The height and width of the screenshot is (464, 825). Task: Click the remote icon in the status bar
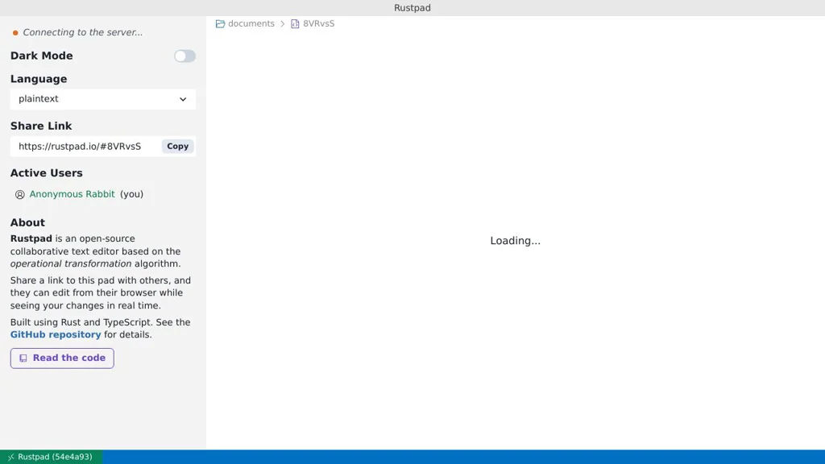(x=10, y=458)
